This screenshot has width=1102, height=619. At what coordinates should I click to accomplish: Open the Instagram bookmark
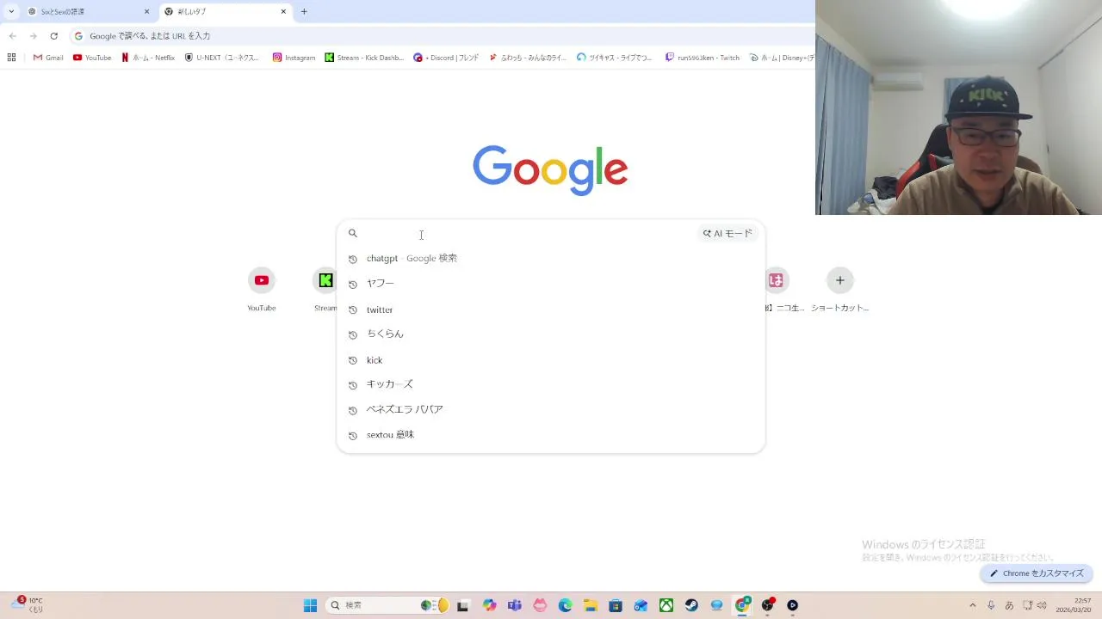pyautogui.click(x=294, y=58)
